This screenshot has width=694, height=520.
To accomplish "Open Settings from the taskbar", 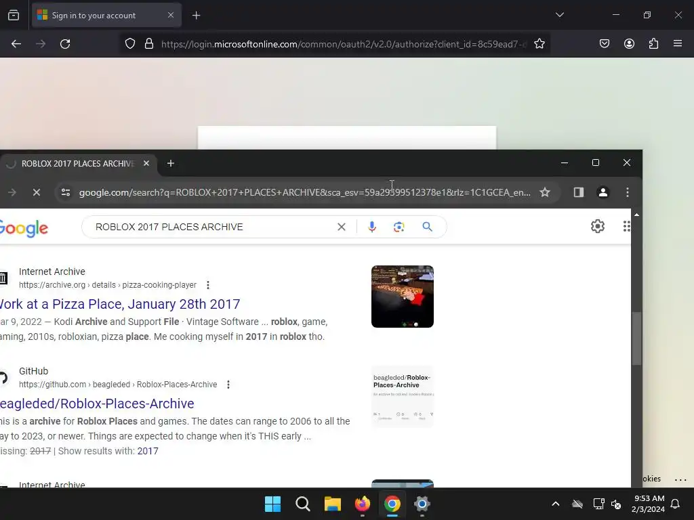I will pyautogui.click(x=422, y=504).
